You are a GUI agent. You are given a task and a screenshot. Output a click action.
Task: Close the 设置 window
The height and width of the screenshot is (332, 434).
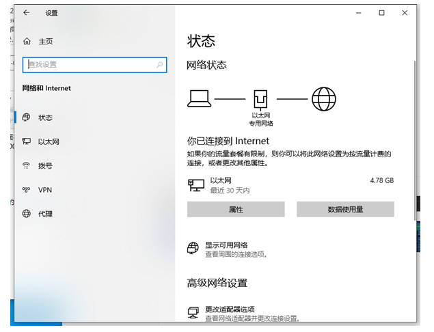pos(405,13)
